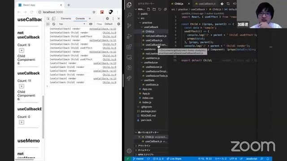This screenshot has width=287, height=161.
Task: Open console settings gear icon
Action: [118, 24]
